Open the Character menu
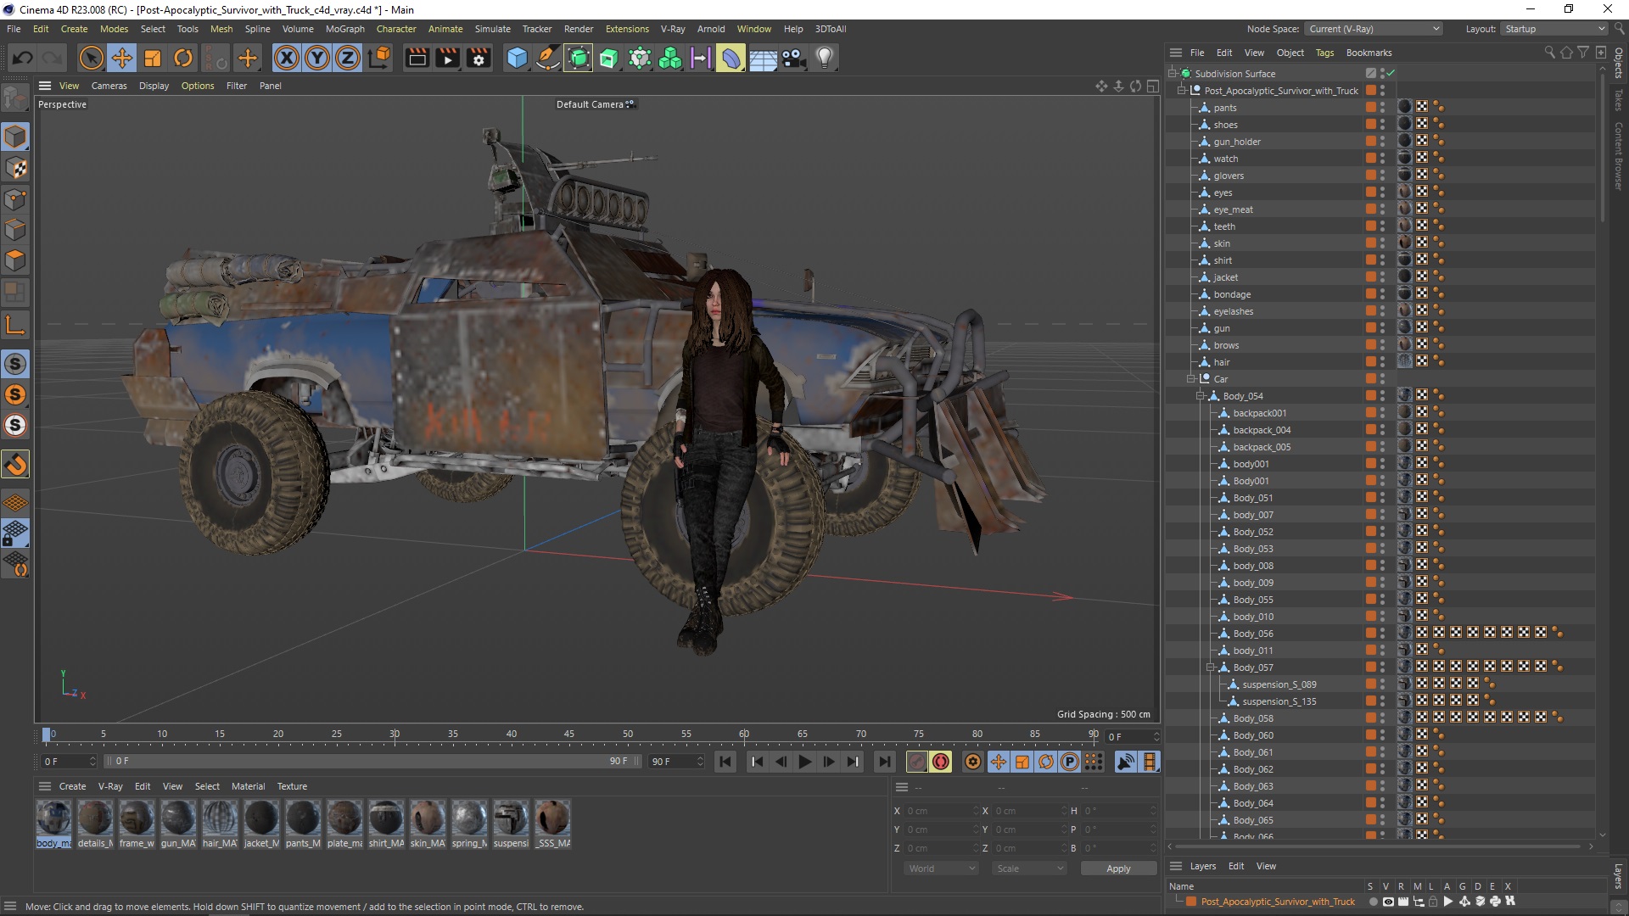The width and height of the screenshot is (1629, 916). point(396,29)
